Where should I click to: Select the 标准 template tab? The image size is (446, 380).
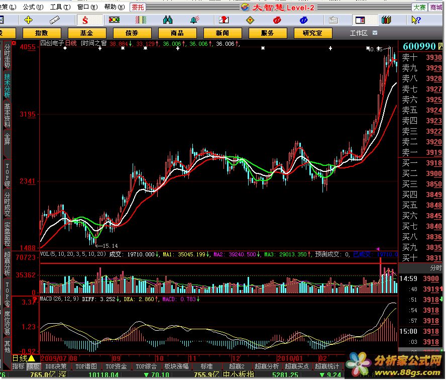point(206,366)
